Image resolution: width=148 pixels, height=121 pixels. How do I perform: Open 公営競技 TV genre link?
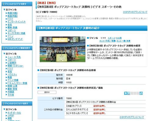(x=12, y=63)
